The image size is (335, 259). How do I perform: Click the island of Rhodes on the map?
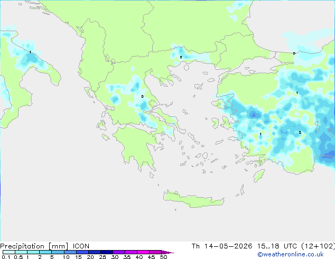coord(259,175)
